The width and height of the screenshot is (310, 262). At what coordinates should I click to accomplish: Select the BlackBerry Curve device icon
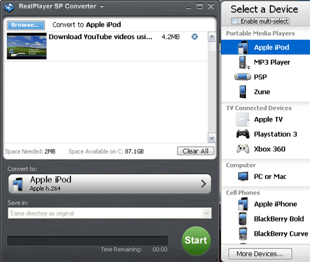click(x=243, y=233)
